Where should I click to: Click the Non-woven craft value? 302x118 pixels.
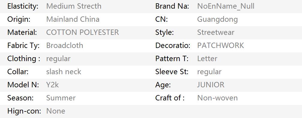point(218,98)
